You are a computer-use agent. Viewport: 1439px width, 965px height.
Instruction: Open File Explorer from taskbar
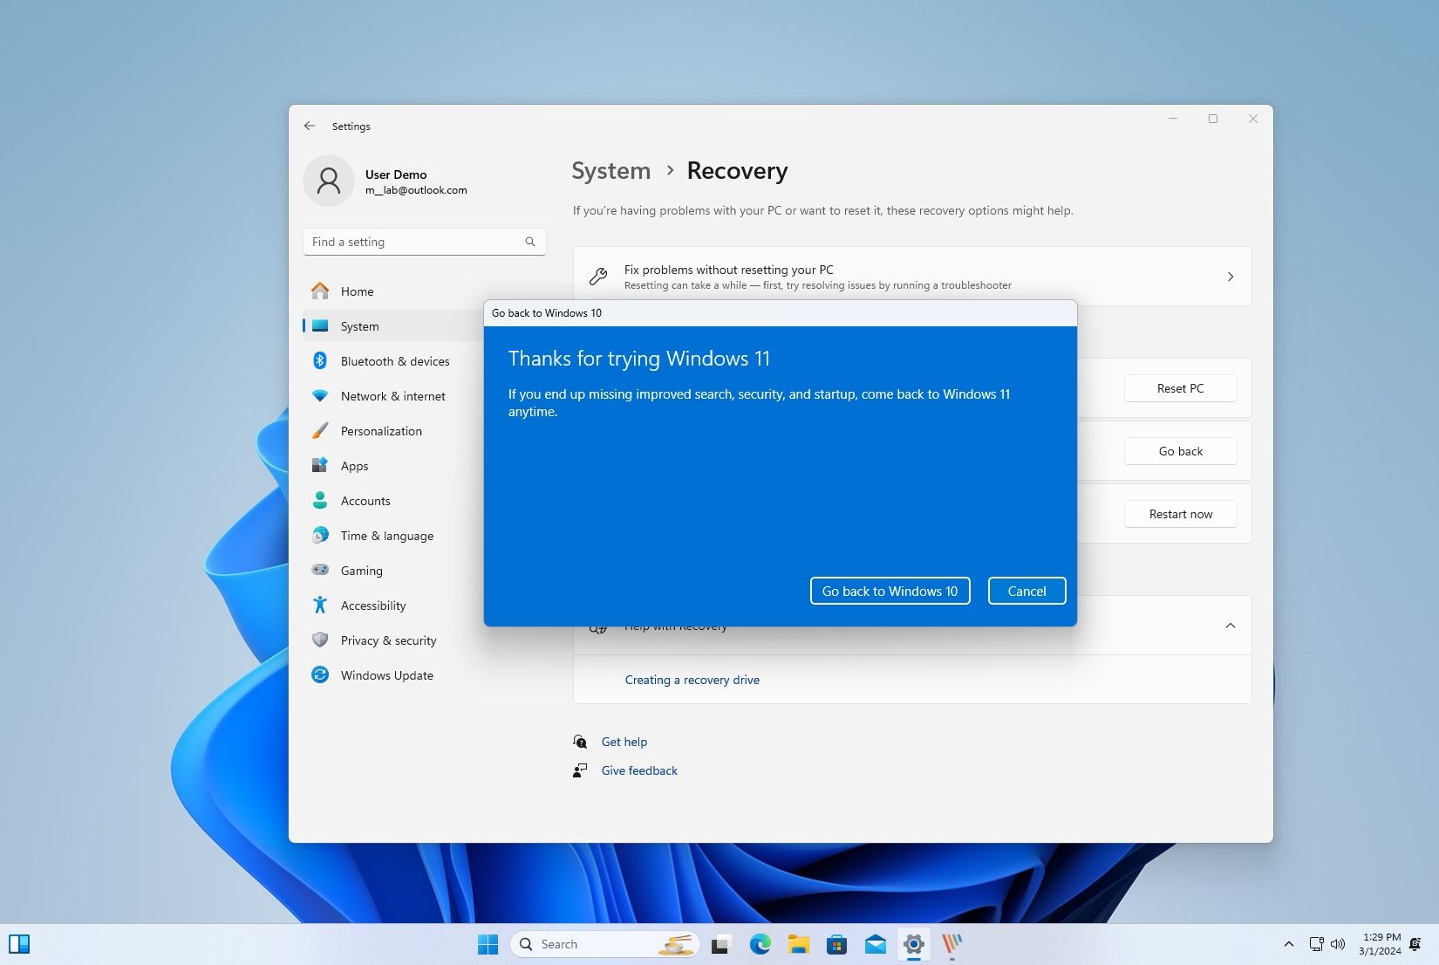798,944
